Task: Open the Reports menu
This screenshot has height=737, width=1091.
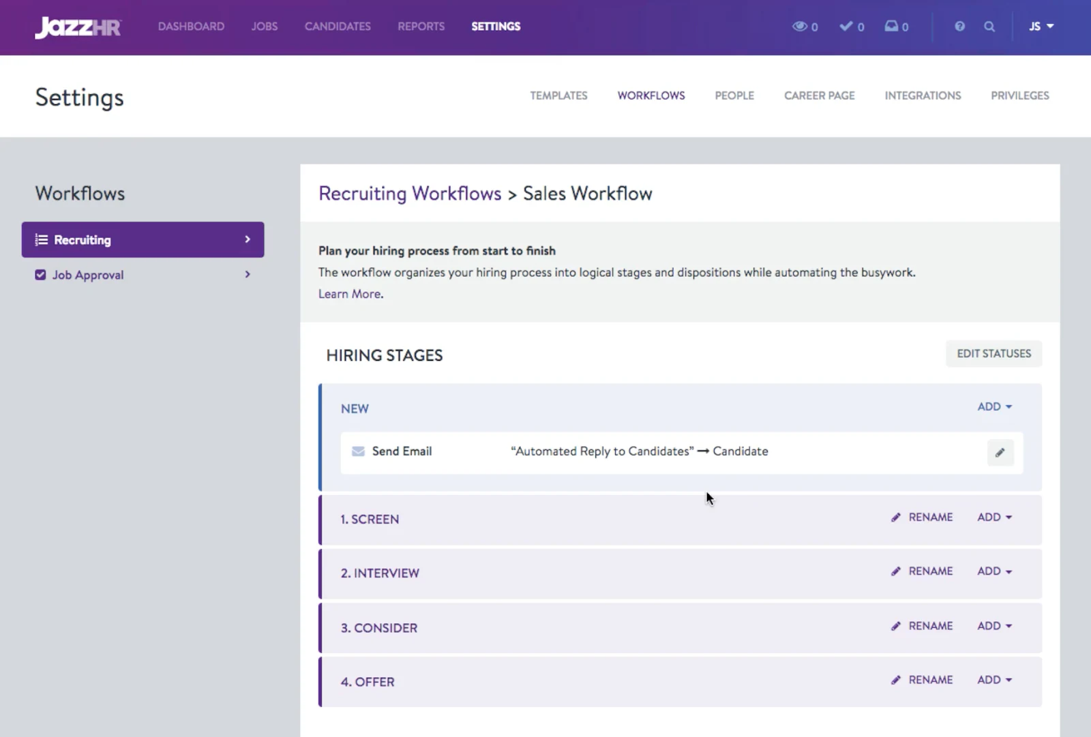Action: click(421, 27)
